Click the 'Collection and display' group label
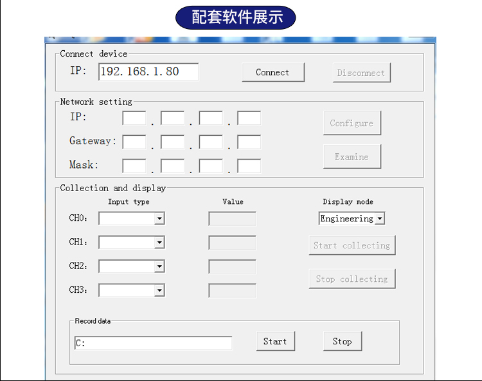Image resolution: width=482 pixels, height=381 pixels. [113, 188]
